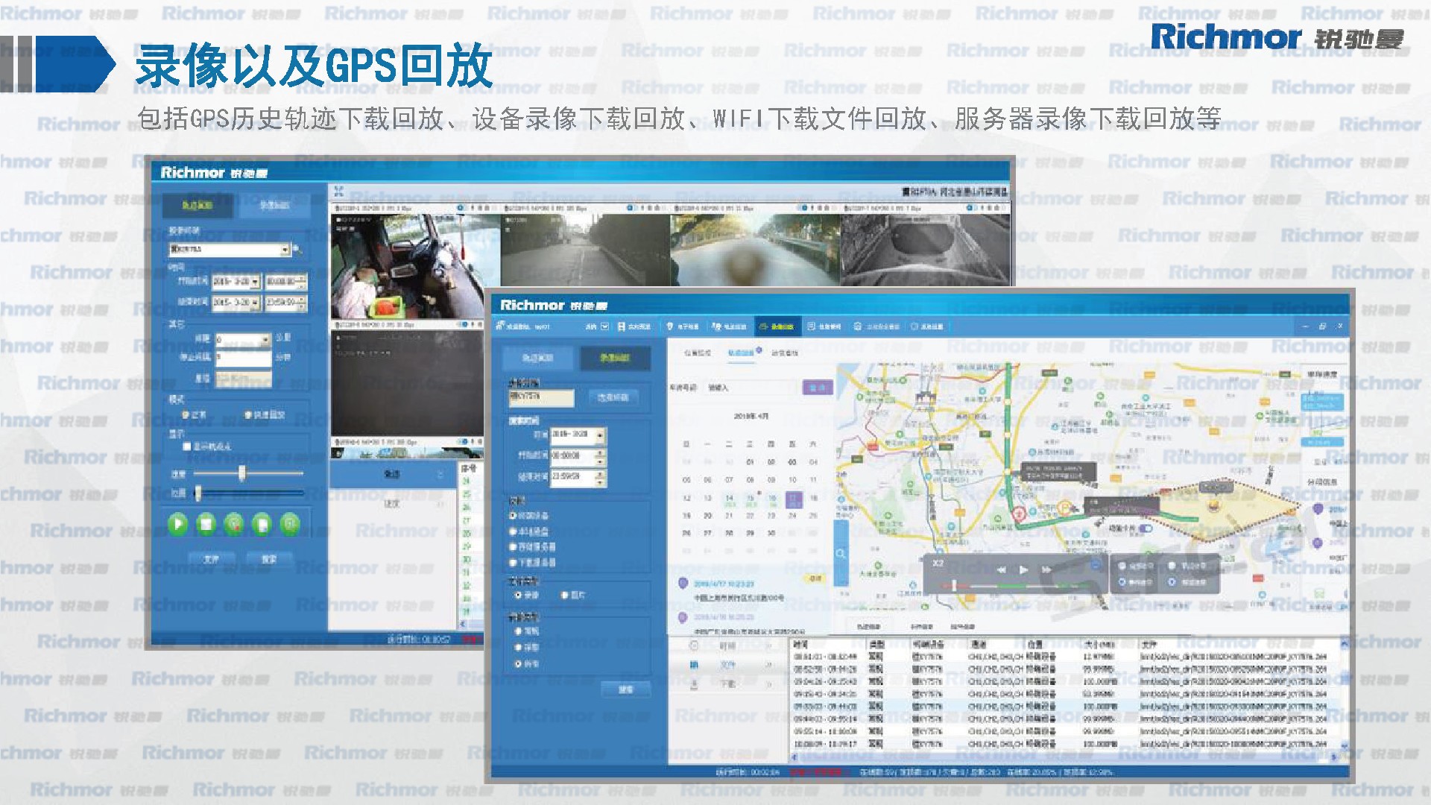The height and width of the screenshot is (805, 1431).
Task: Click file button in back window
Action: pos(212,558)
